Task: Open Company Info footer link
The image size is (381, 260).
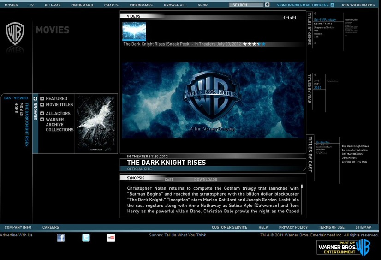Action: point(18,227)
